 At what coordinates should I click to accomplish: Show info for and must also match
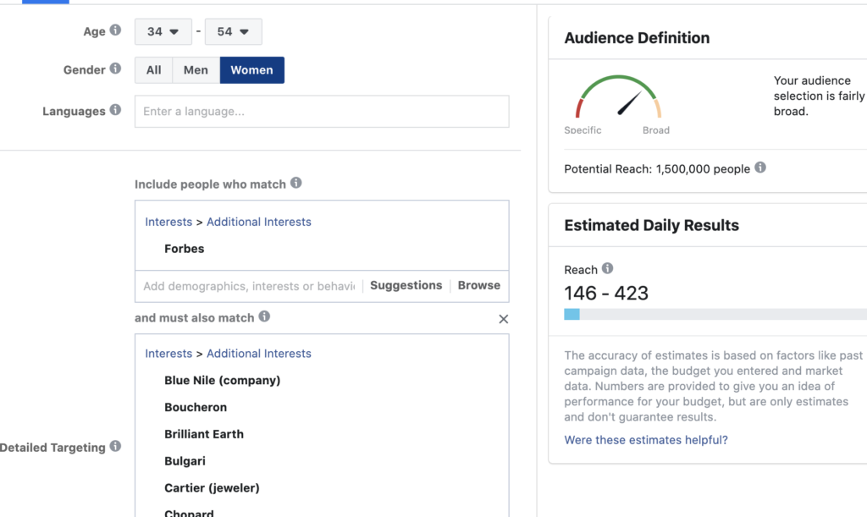[x=264, y=316]
